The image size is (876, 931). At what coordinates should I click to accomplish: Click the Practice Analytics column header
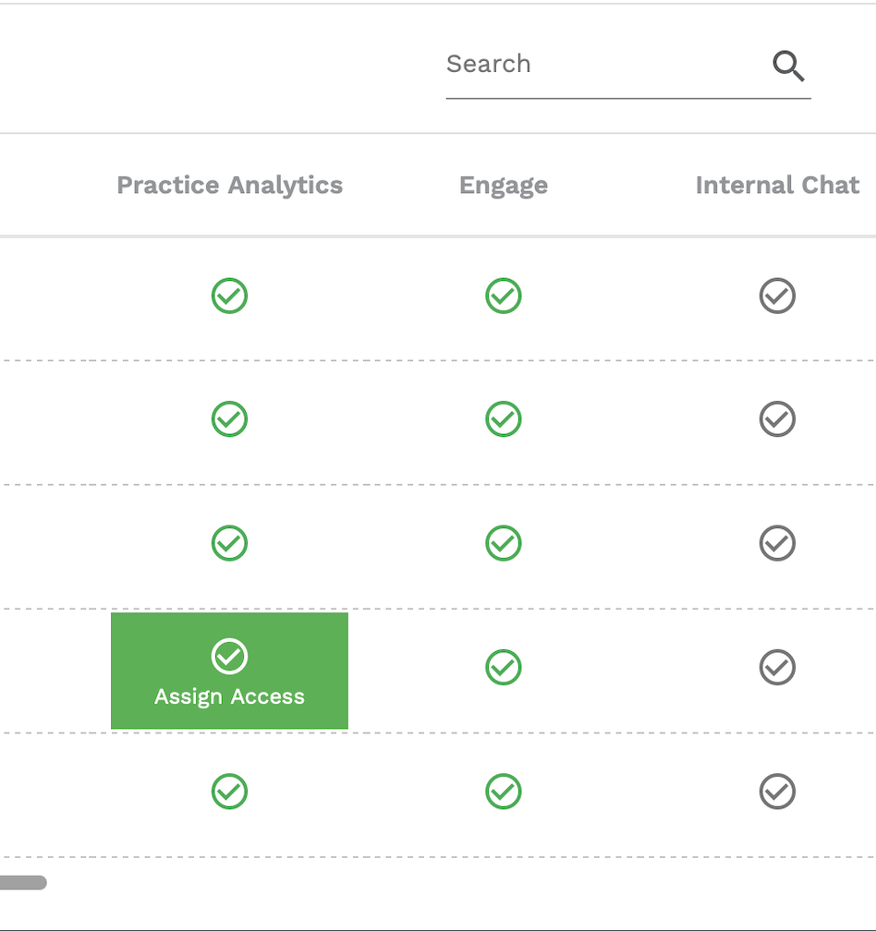(229, 186)
